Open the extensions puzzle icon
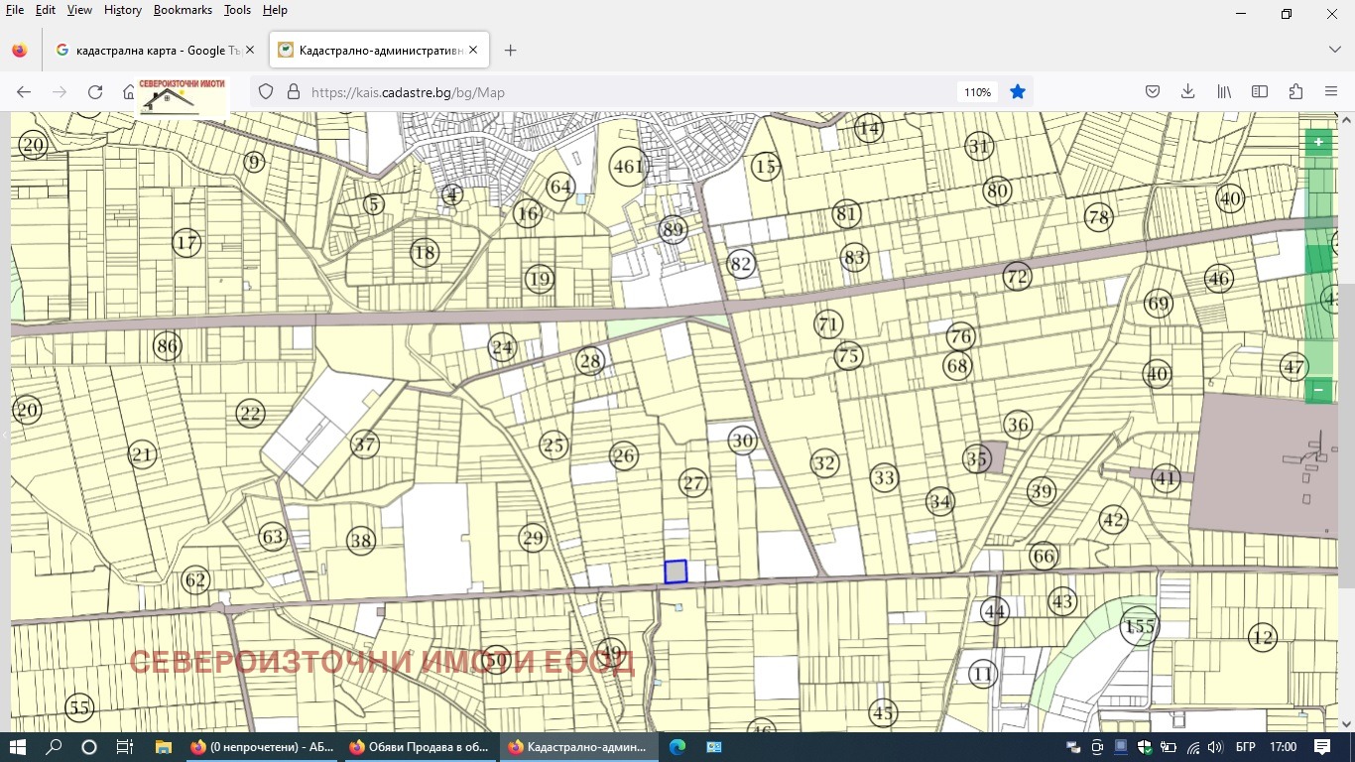The height and width of the screenshot is (762, 1355). 1295,92
